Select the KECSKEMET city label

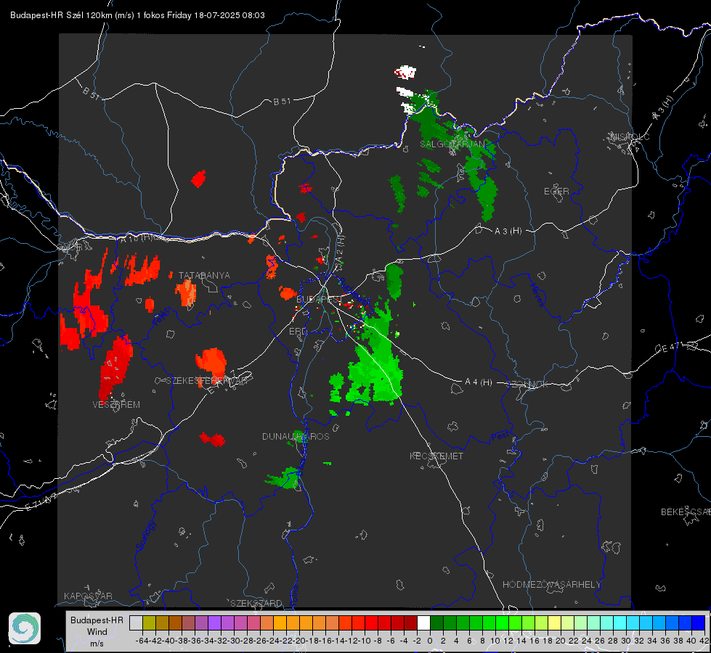coord(436,456)
